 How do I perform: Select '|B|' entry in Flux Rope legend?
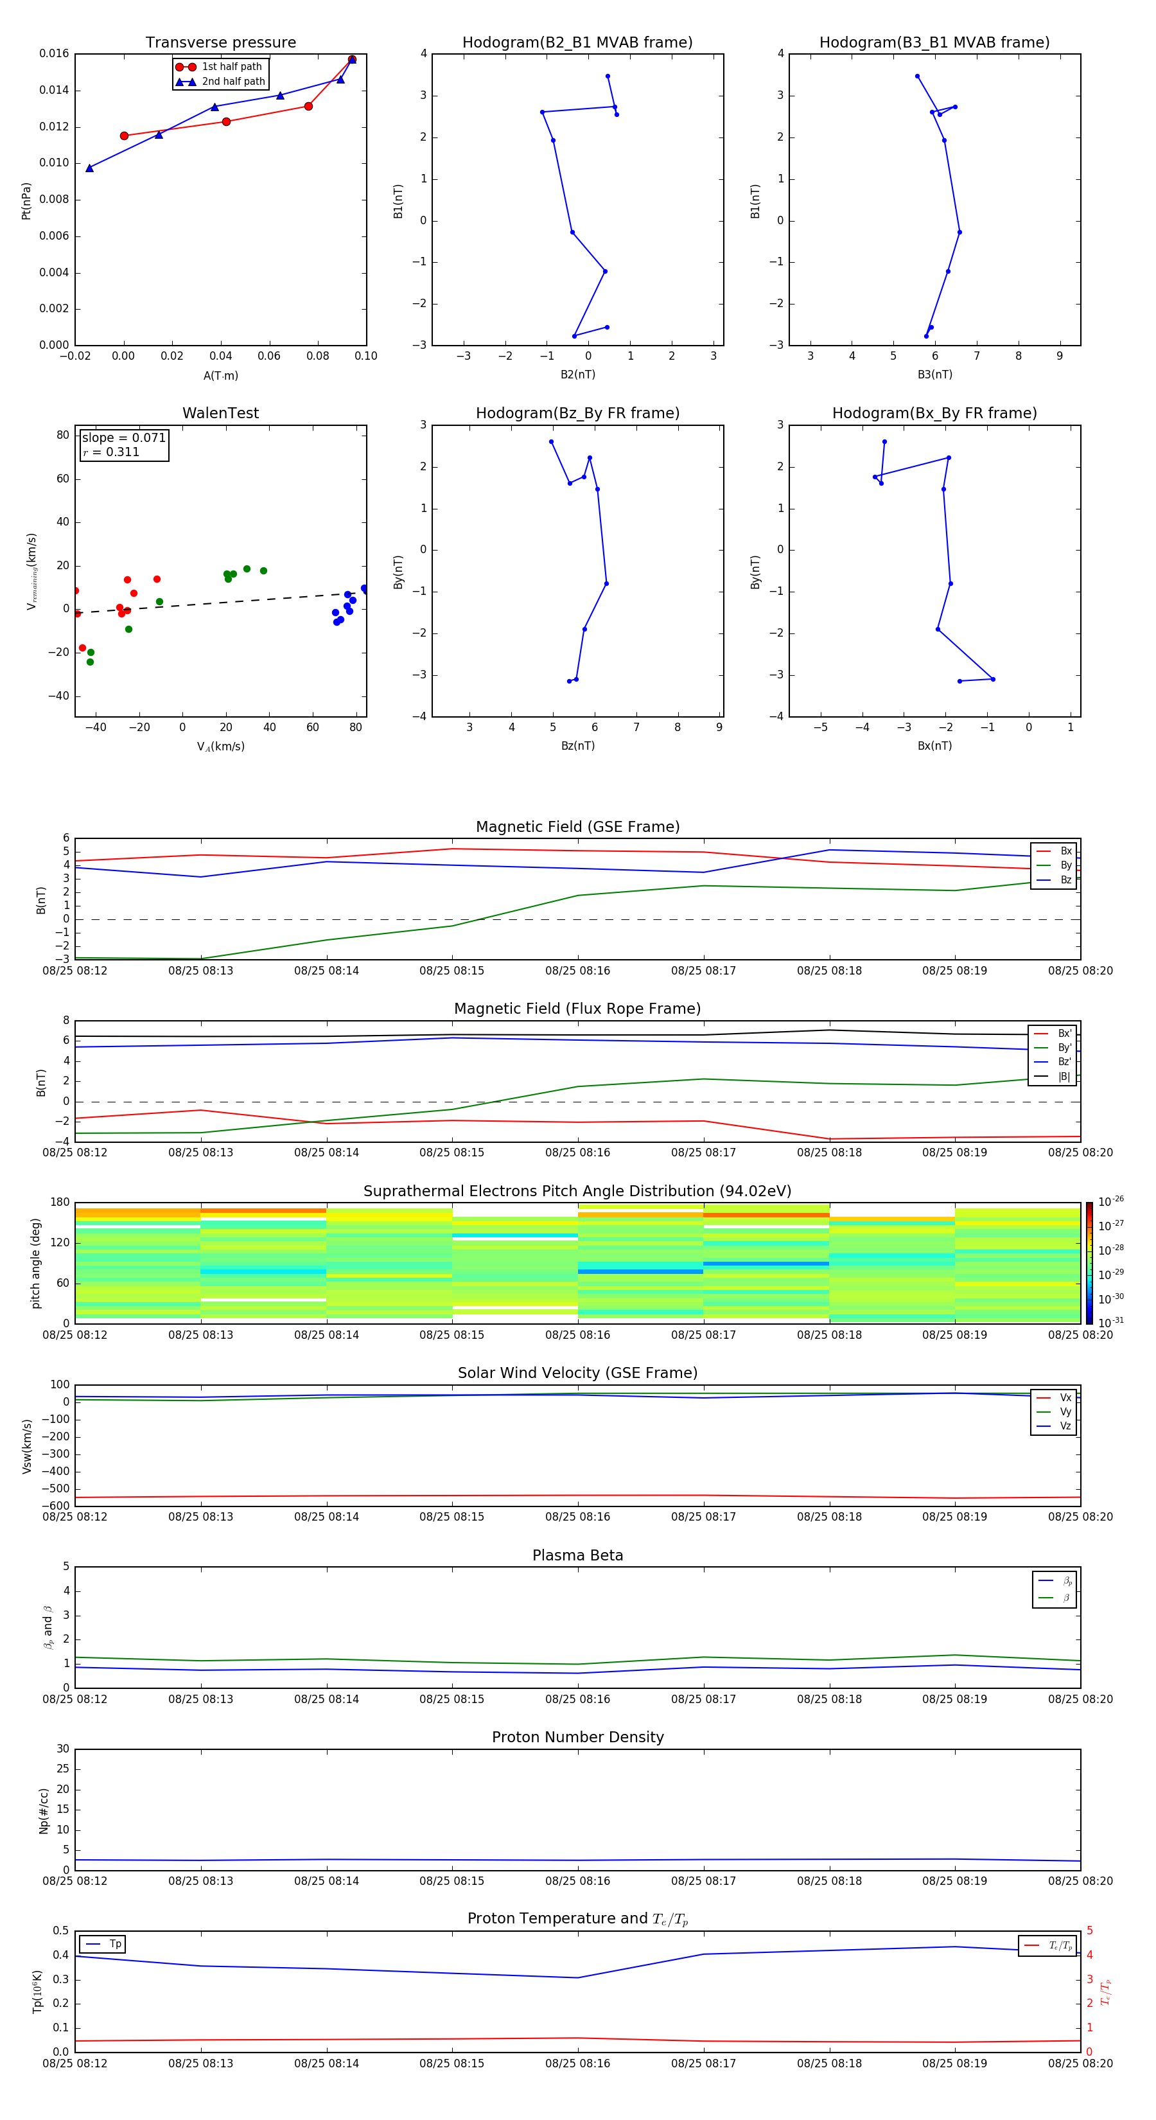point(1053,1077)
